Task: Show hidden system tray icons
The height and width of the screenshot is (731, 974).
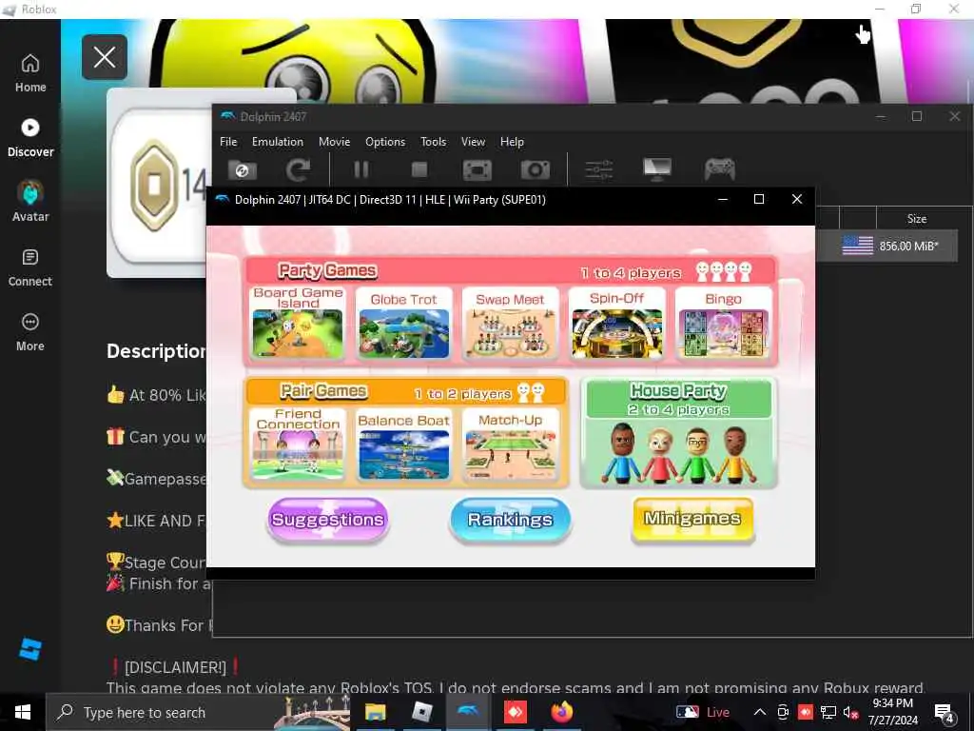Action: [760, 712]
